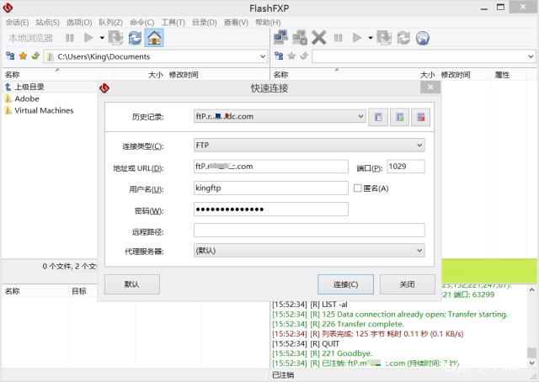Screen dimensions: 539x382
Task: Open the 目录(D) menu
Action: pyautogui.click(x=204, y=23)
